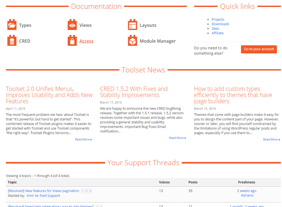282x207 pixels.
Task: Open Adriano's profile link
Action: (x=247, y=195)
